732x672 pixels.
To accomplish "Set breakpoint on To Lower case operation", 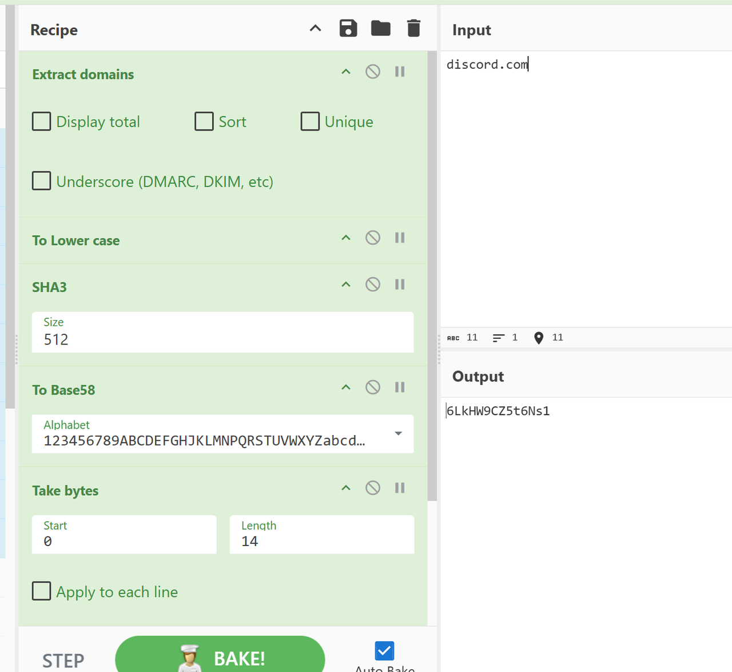I will tap(400, 238).
